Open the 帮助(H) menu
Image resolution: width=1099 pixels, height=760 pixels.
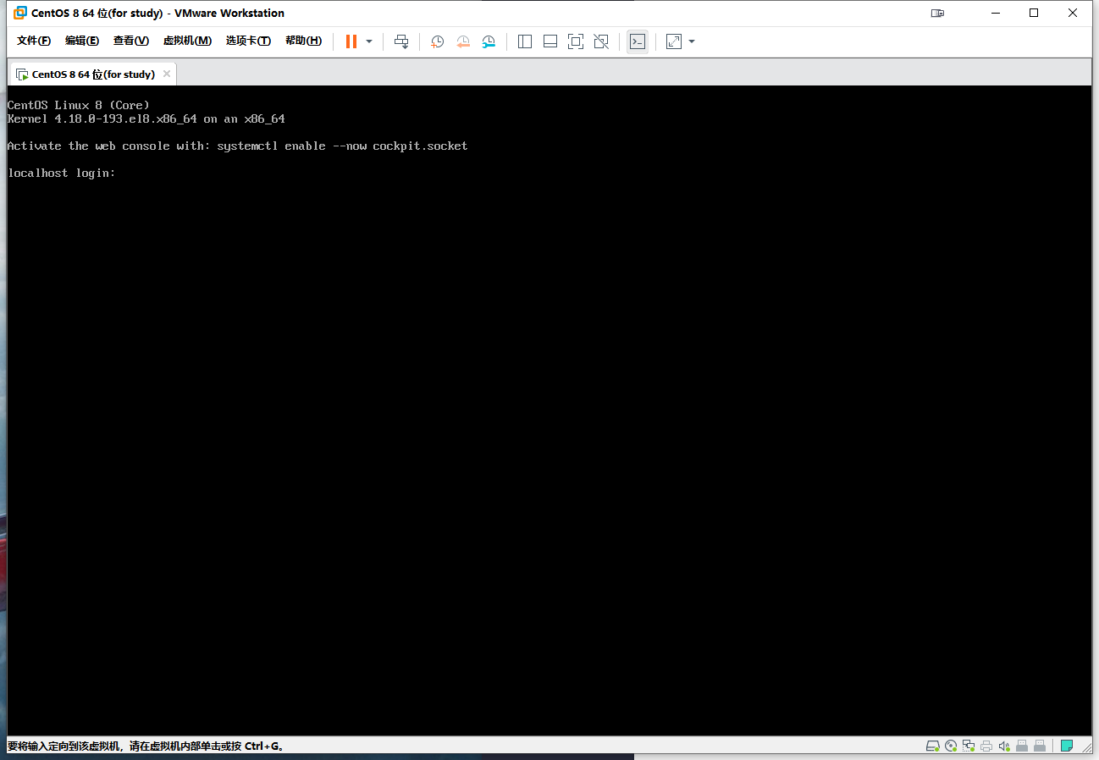point(303,41)
